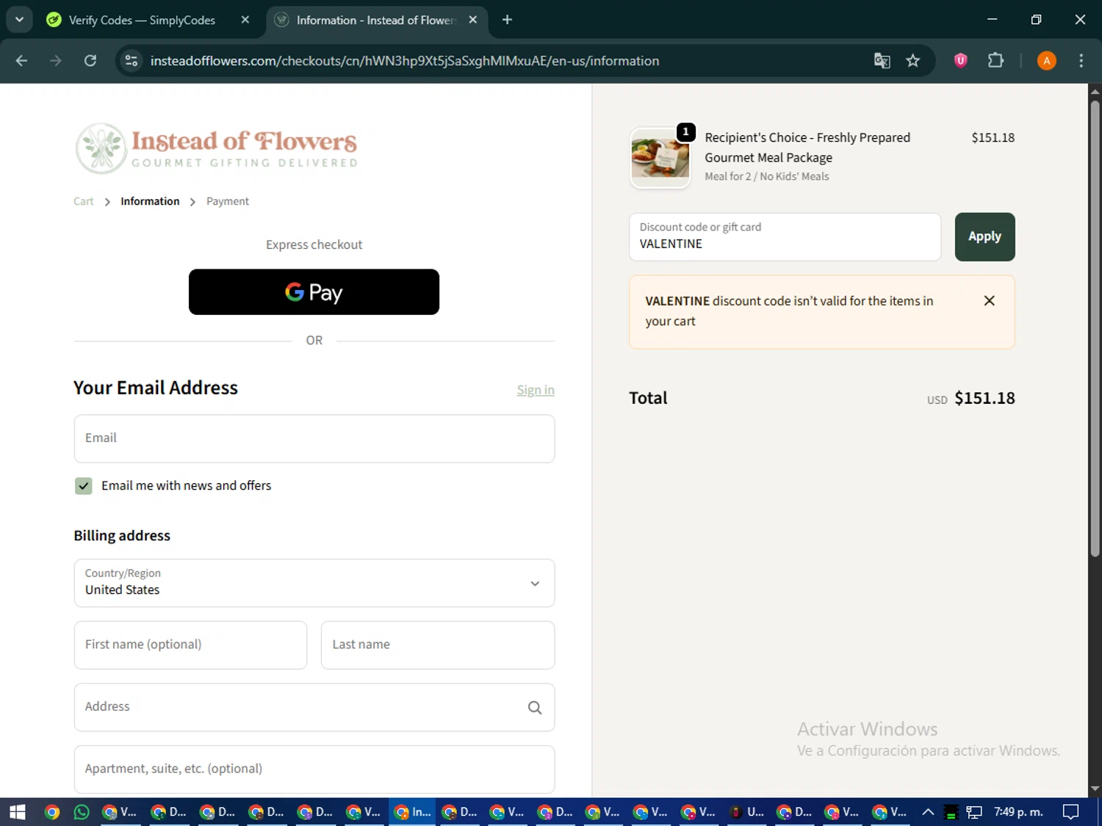The height and width of the screenshot is (826, 1102).
Task: Open the Extensions puzzle icon
Action: (995, 61)
